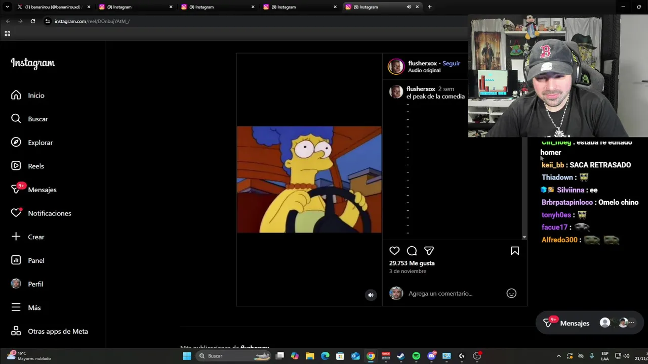Click the Instagram logo
The height and width of the screenshot is (364, 648).
[x=33, y=63]
